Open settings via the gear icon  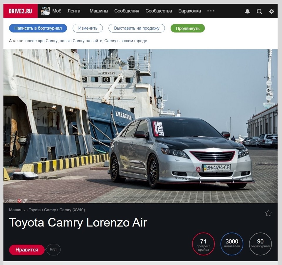tap(271, 11)
